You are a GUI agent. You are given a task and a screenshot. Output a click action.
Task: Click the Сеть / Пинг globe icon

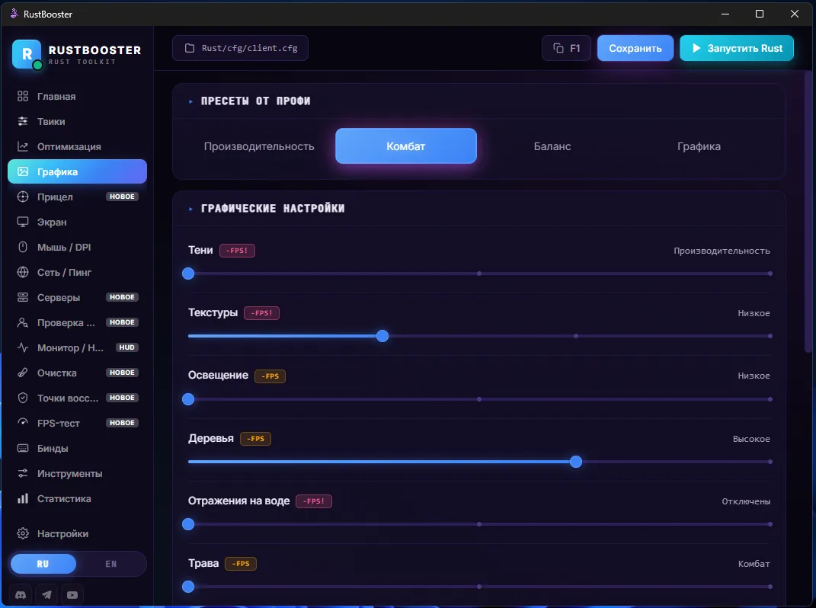tap(22, 272)
